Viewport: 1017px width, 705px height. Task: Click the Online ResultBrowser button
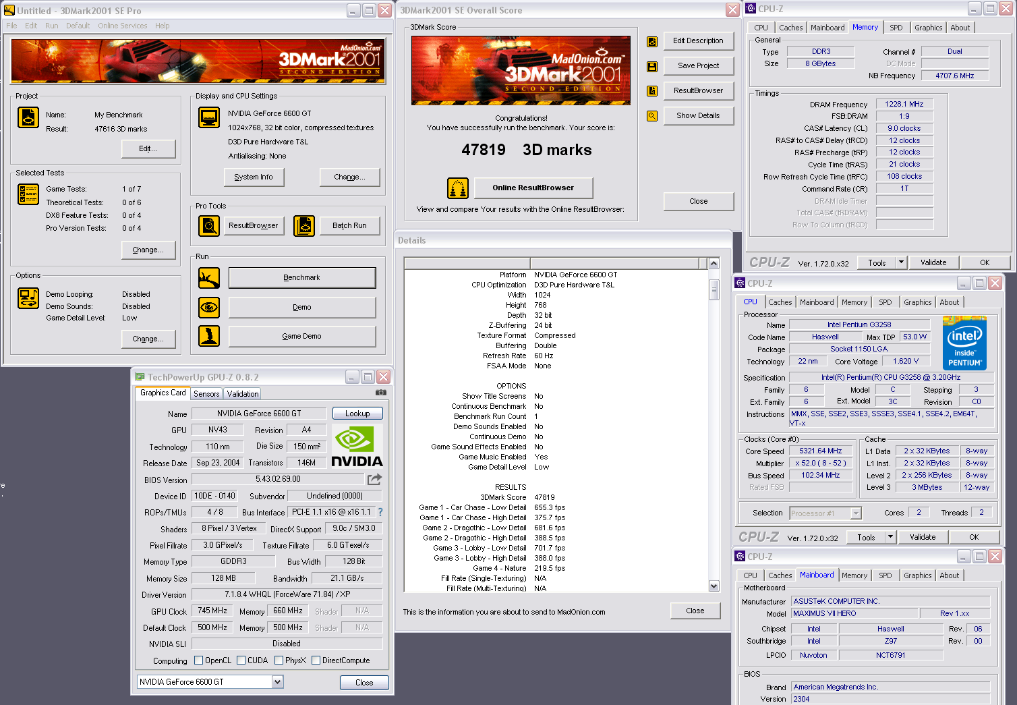pos(533,188)
